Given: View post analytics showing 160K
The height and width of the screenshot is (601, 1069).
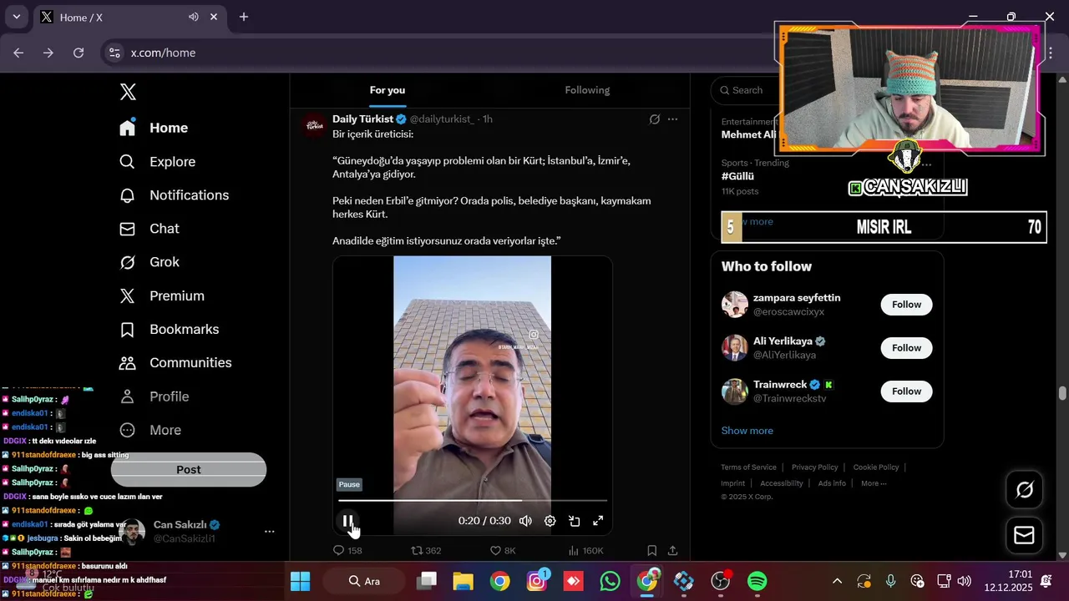Looking at the screenshot, I should pos(585,551).
